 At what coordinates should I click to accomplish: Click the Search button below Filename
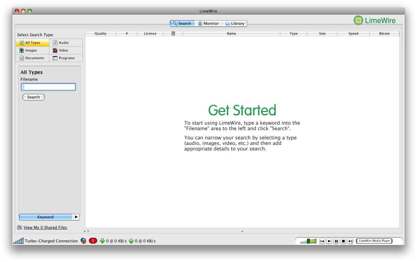[33, 97]
